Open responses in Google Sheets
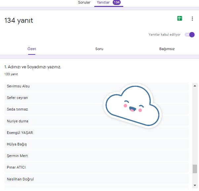199x191 pixels. (179, 18)
